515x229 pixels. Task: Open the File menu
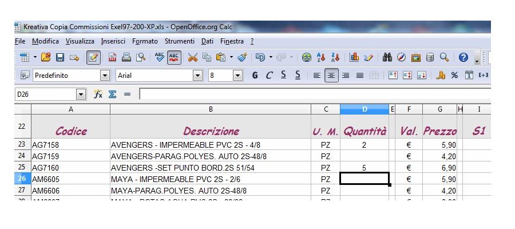20,41
